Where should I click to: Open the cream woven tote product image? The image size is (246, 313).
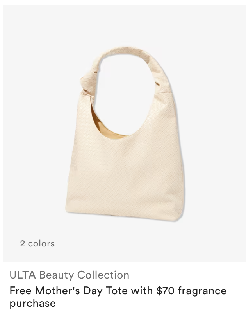(125, 133)
